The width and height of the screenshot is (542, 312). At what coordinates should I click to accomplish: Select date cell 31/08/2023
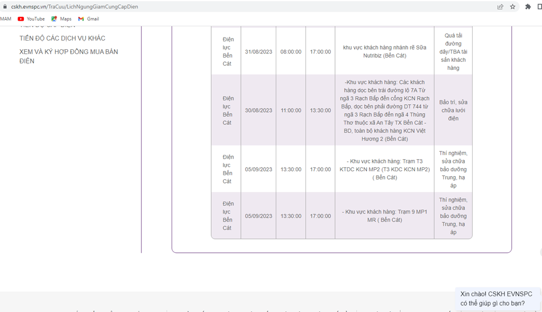pos(258,51)
